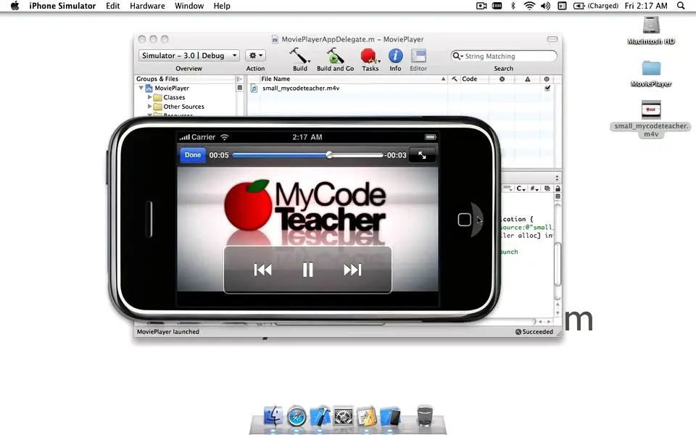Click the String Matching search field
This screenshot has width=696, height=435.
tap(504, 56)
